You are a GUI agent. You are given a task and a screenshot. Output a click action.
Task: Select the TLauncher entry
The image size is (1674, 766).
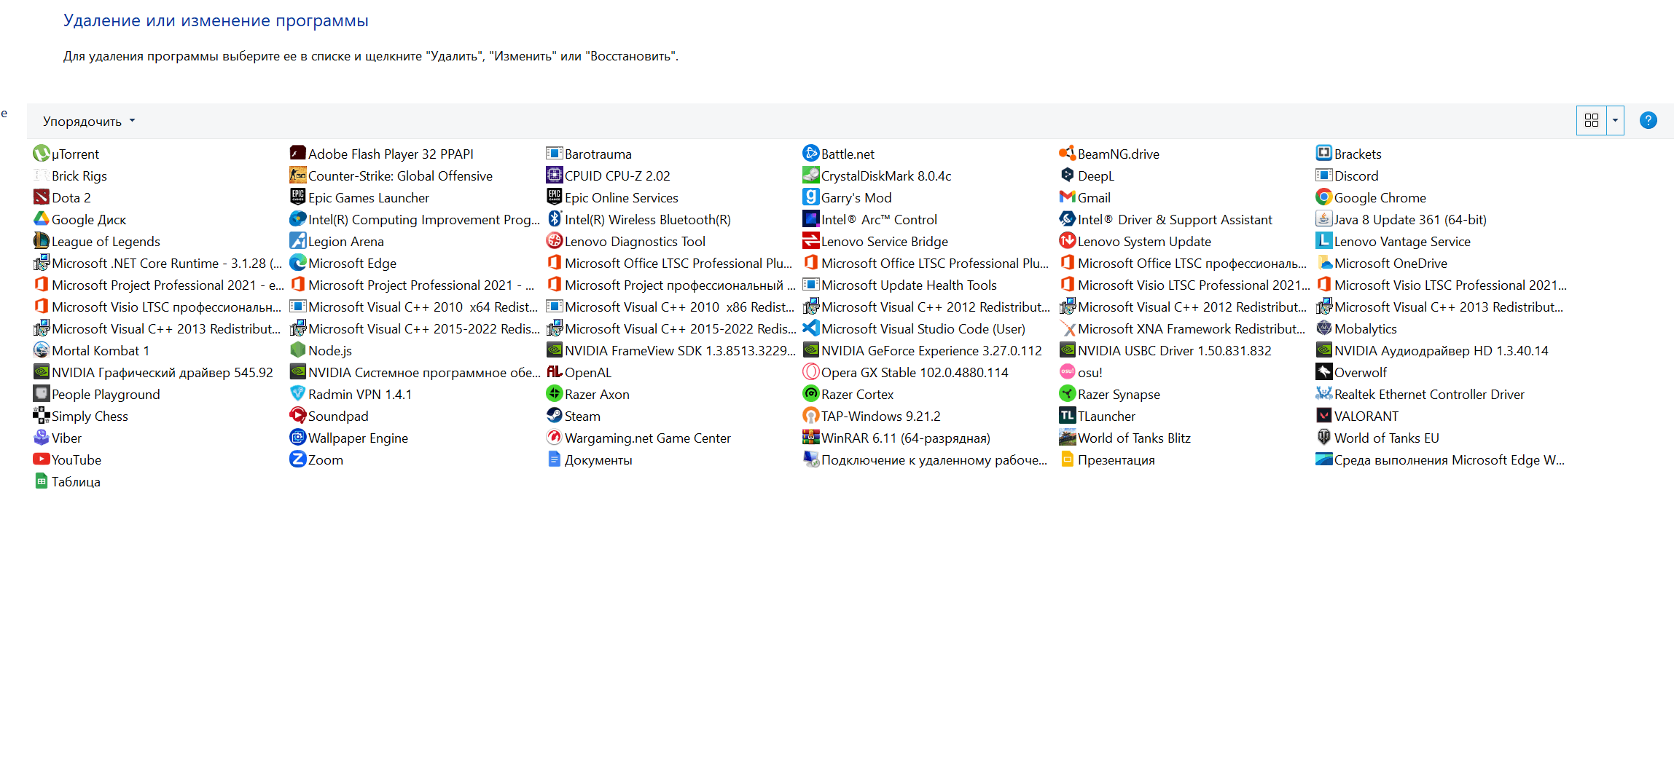1098,416
